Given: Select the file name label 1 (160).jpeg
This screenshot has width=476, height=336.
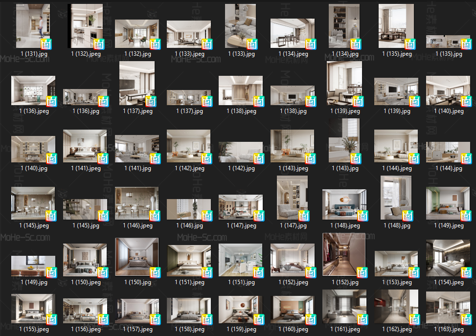Looking at the screenshot, I should coord(293,329).
